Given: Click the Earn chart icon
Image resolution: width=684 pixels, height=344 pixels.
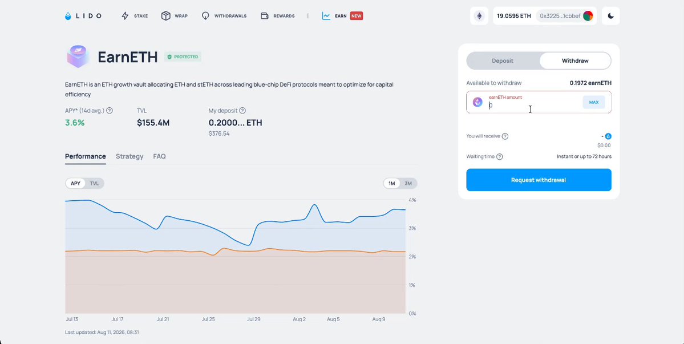Looking at the screenshot, I should click(x=326, y=16).
